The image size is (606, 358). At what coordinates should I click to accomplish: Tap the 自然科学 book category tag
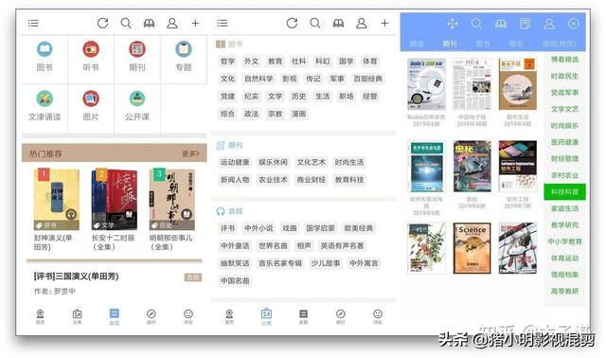pos(258,79)
